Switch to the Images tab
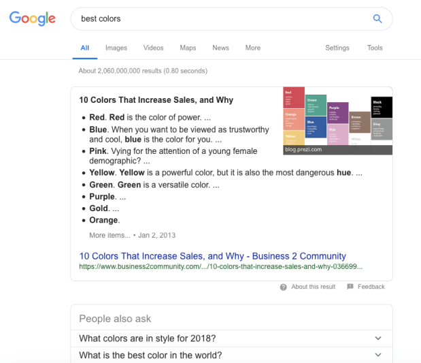The height and width of the screenshot is (363, 421). point(116,48)
